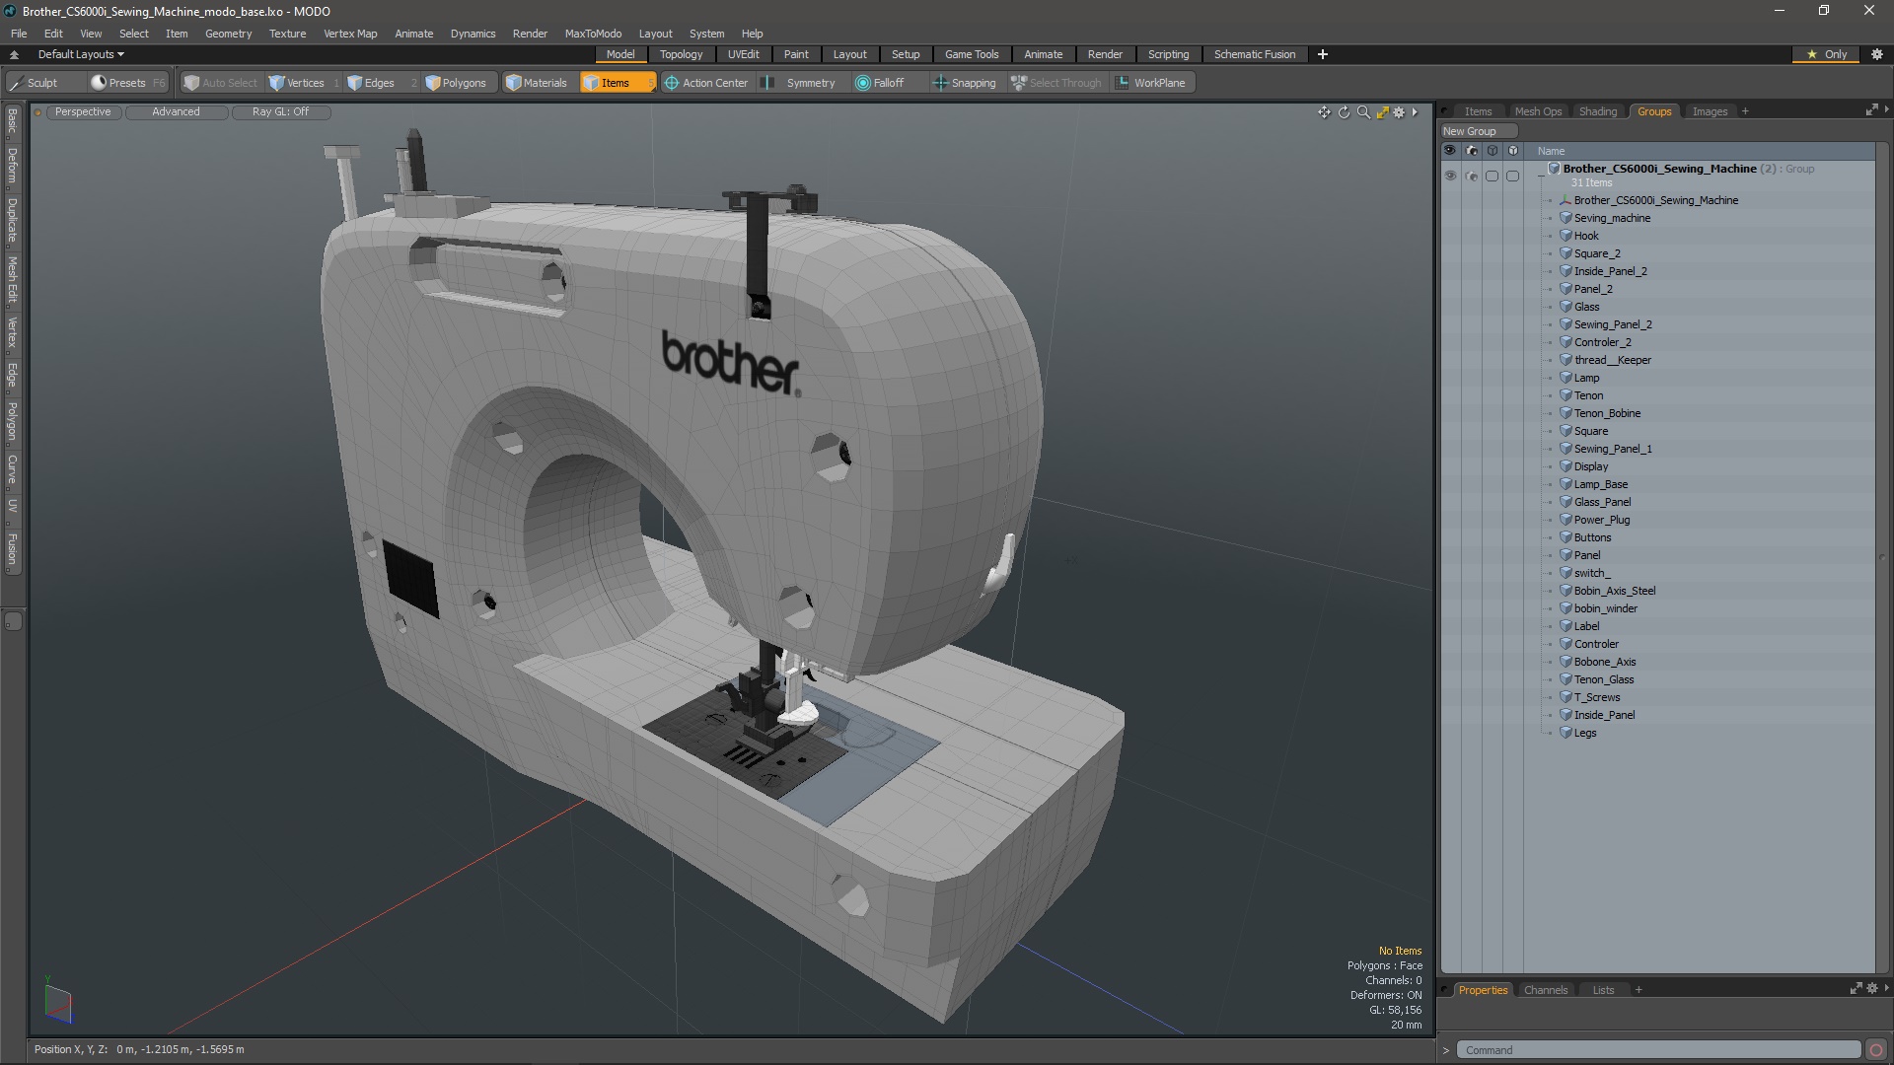Open the Paint layout tab
Screen dimensions: 1894x1065
click(x=796, y=54)
